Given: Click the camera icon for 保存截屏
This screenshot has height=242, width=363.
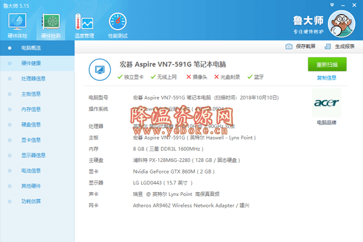Looking at the screenshot, I should (x=289, y=47).
